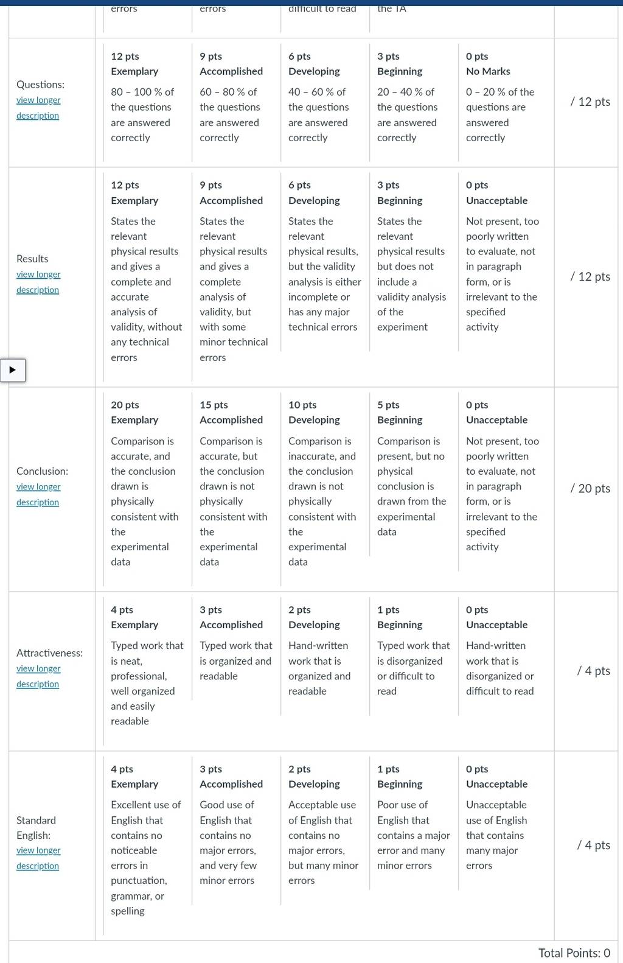Open Results view longer description link
Viewport: 623px width, 963px height.
click(38, 282)
